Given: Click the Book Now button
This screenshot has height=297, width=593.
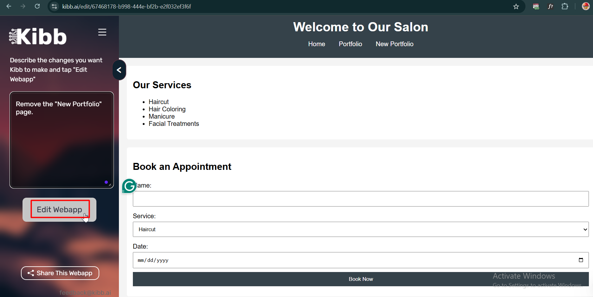Looking at the screenshot, I should [x=361, y=279].
